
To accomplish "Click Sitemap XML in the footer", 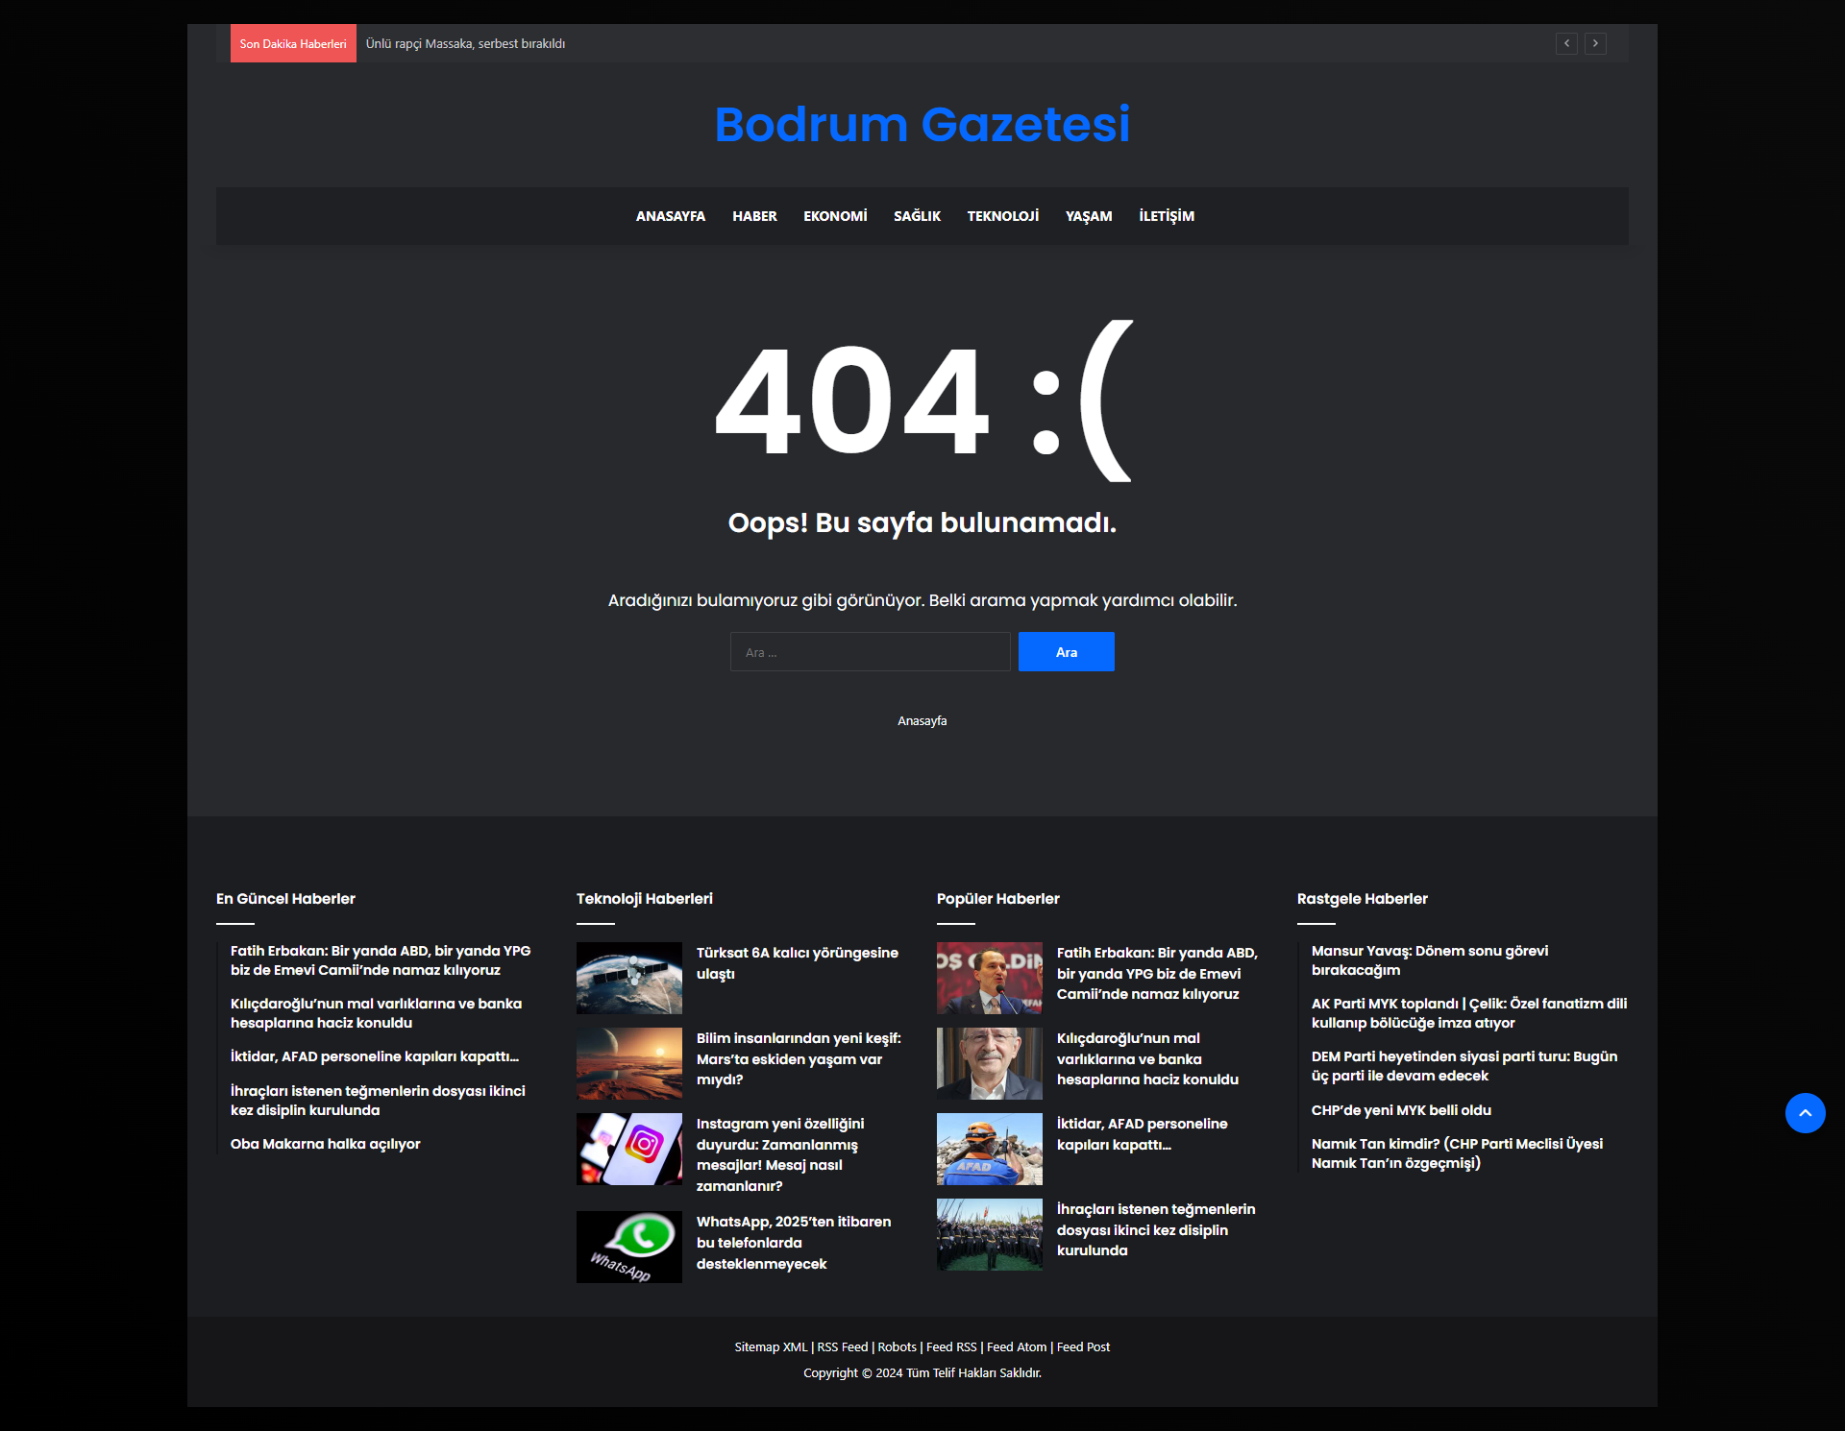I will pos(771,1346).
